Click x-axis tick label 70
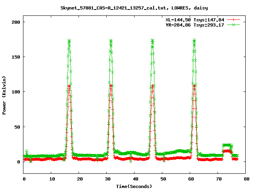Screen dimensions: 254x190 [219, 179]
